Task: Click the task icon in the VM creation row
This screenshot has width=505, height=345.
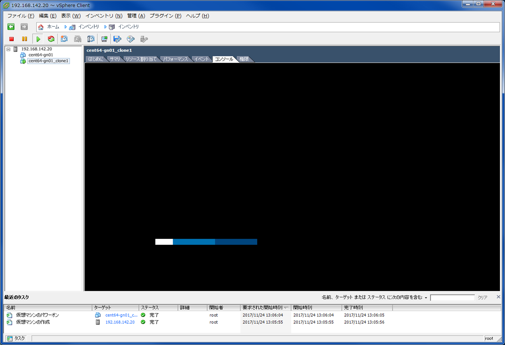Action: (x=9, y=322)
